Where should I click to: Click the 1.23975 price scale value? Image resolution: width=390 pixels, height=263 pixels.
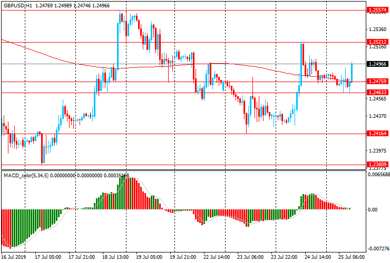pos(377,151)
